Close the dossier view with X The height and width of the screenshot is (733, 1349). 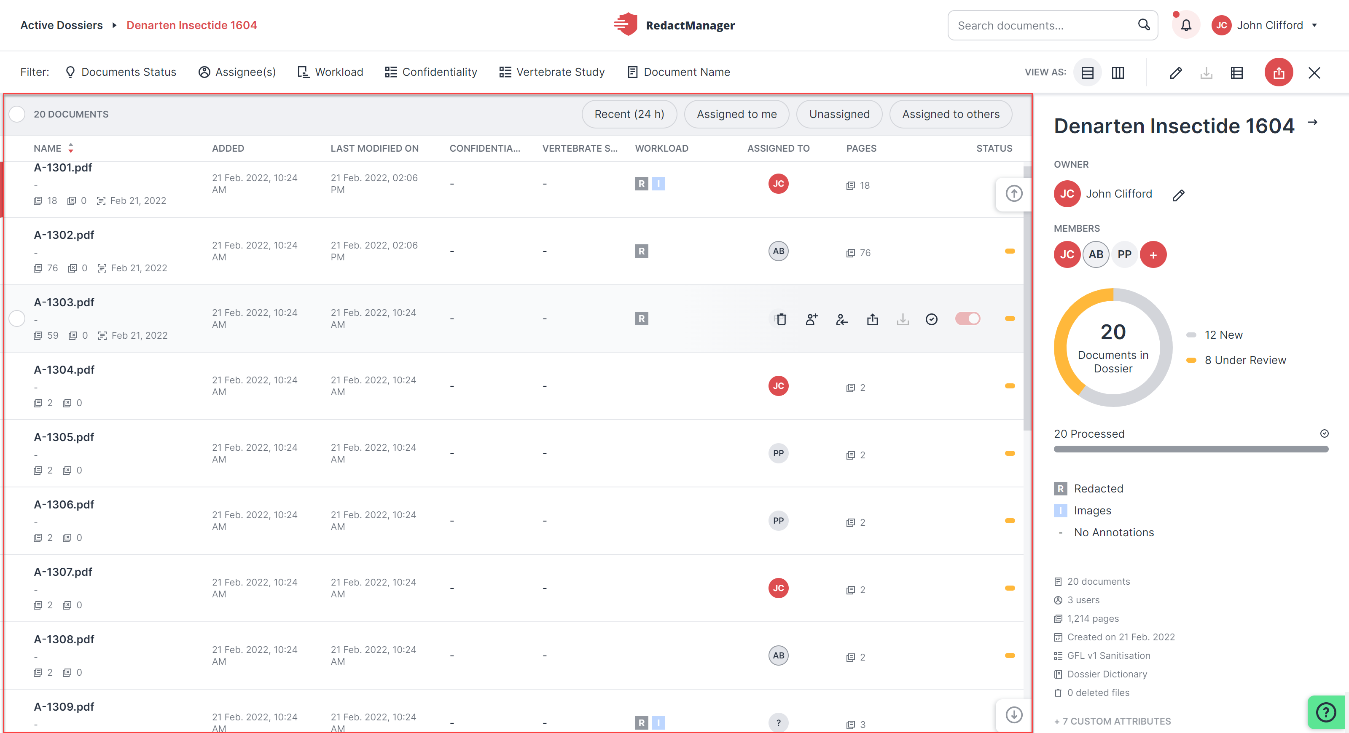pos(1314,72)
